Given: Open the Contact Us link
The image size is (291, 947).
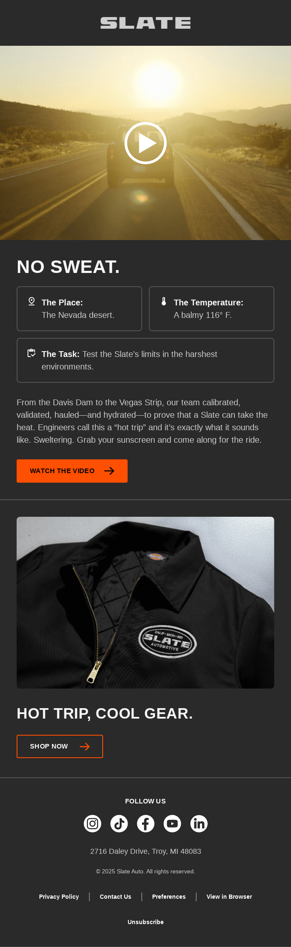Looking at the screenshot, I should 116,897.
